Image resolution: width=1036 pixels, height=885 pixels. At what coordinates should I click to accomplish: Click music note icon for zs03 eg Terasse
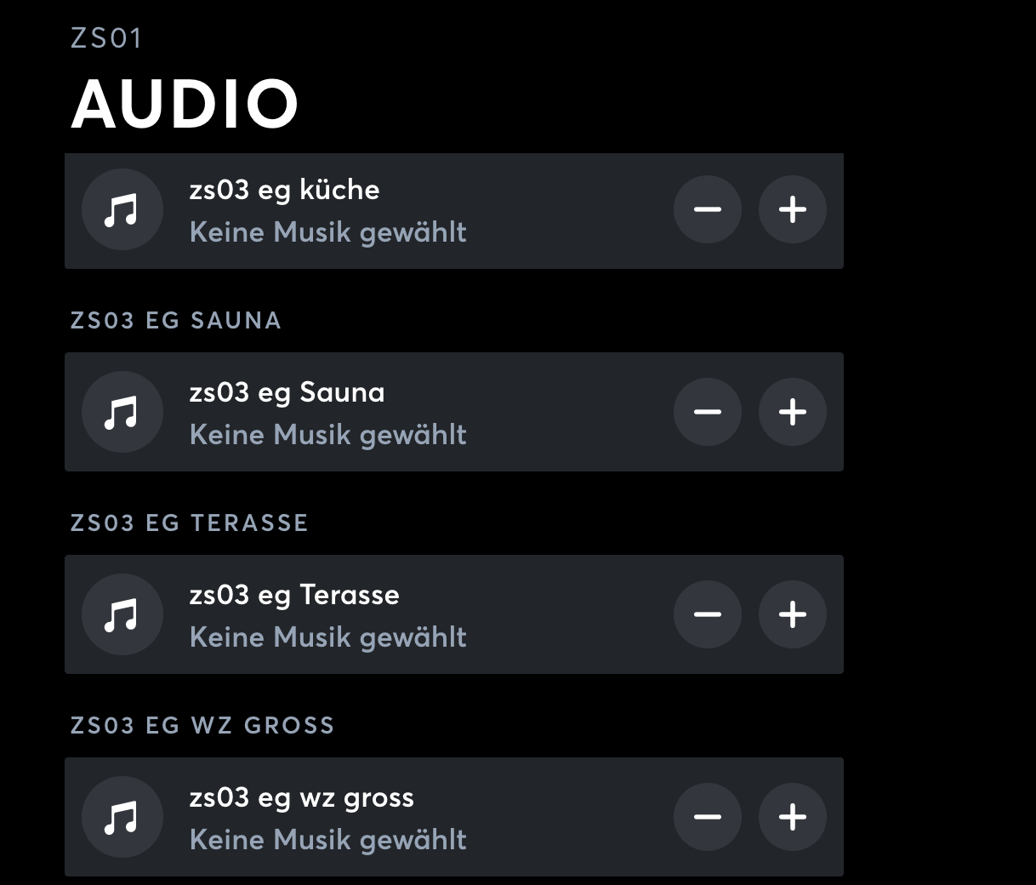coord(122,614)
